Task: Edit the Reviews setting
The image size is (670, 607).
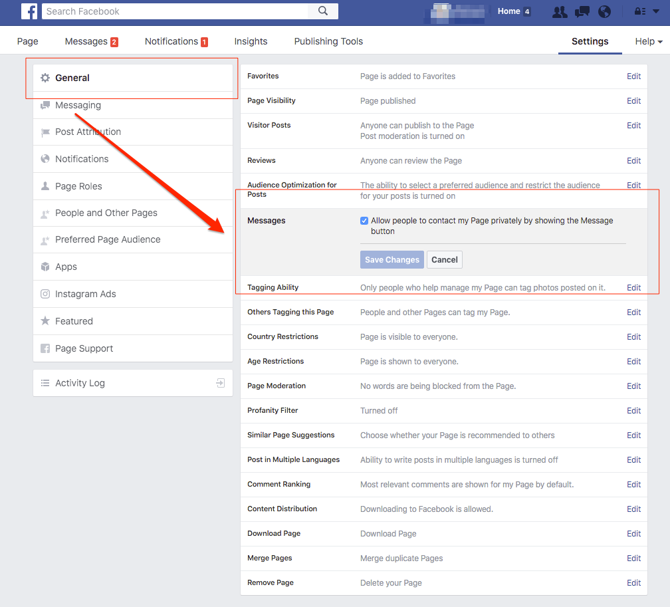Action: (633, 161)
